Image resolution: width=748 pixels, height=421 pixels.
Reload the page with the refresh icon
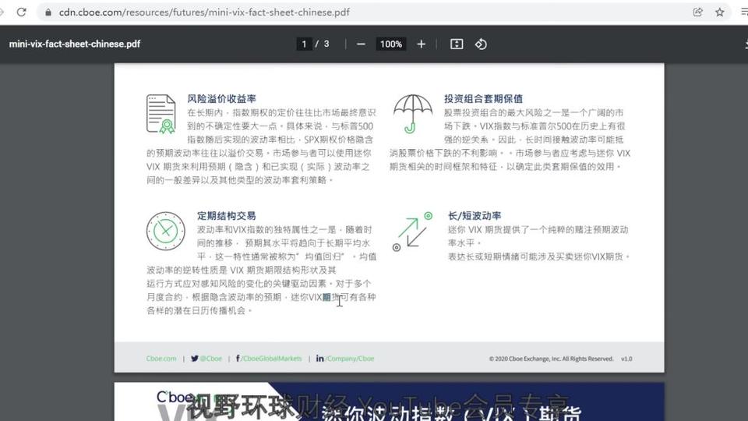[x=22, y=12]
